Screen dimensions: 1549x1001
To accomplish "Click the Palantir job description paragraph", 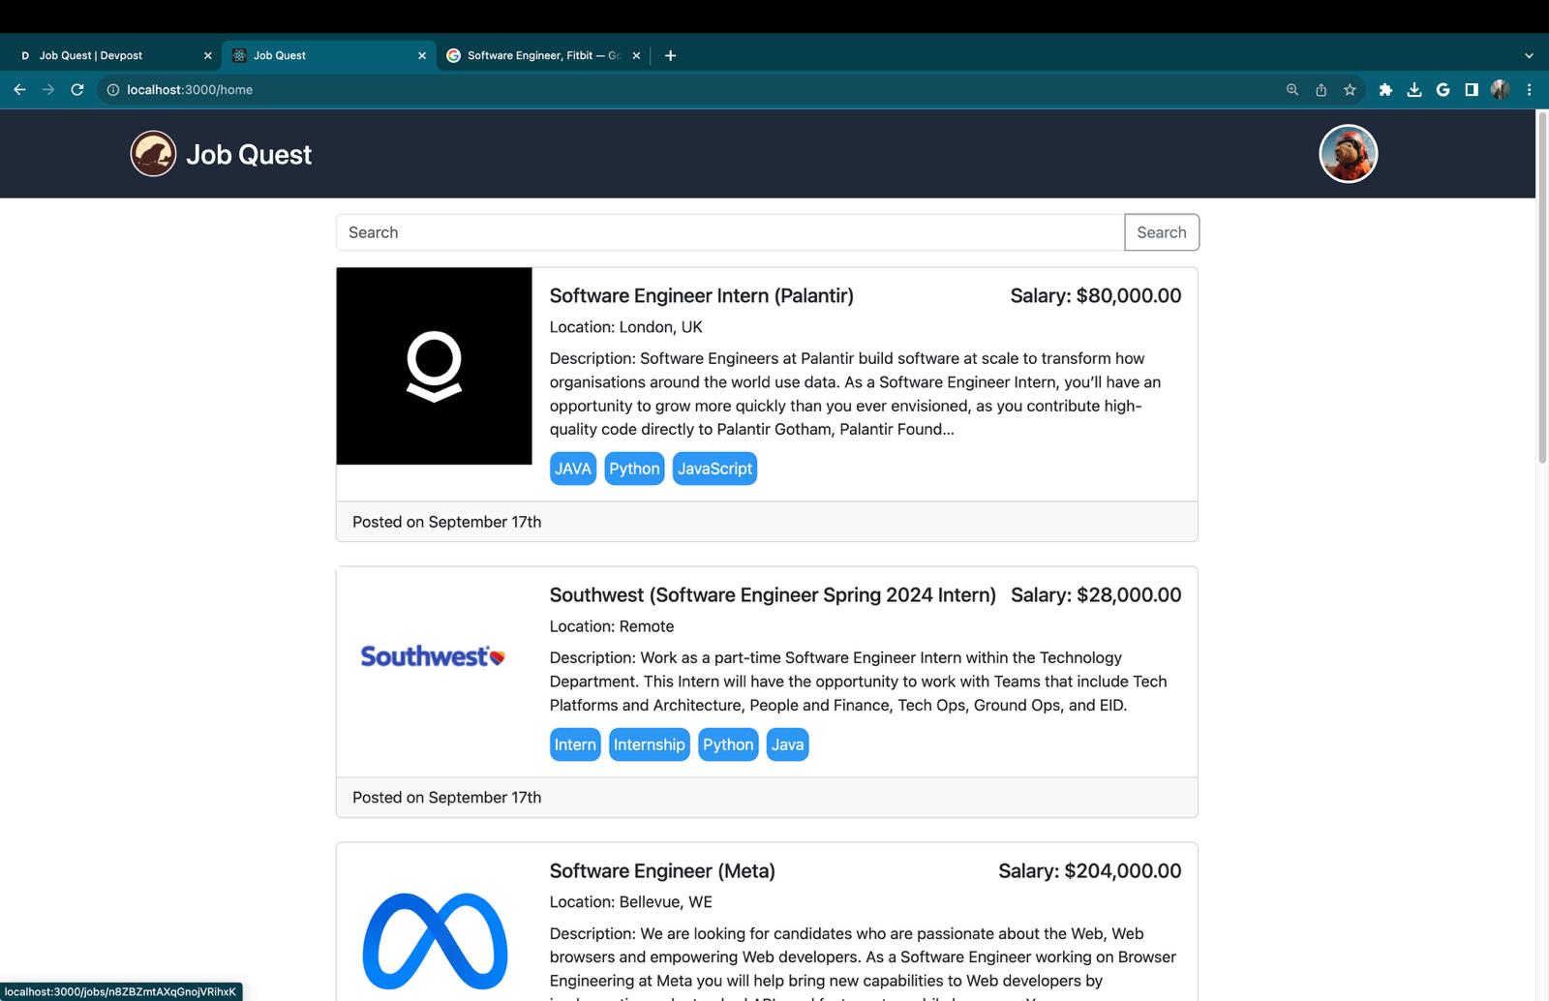I will (x=856, y=394).
